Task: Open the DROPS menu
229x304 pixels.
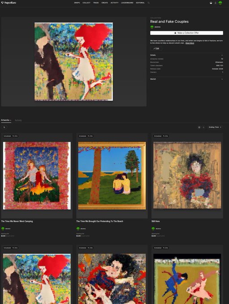Action: [x=77, y=3]
